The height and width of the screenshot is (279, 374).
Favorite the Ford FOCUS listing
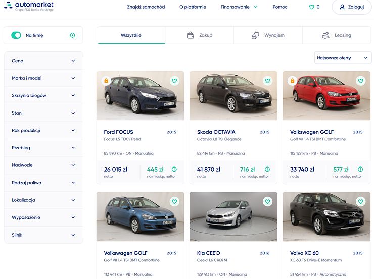click(174, 81)
